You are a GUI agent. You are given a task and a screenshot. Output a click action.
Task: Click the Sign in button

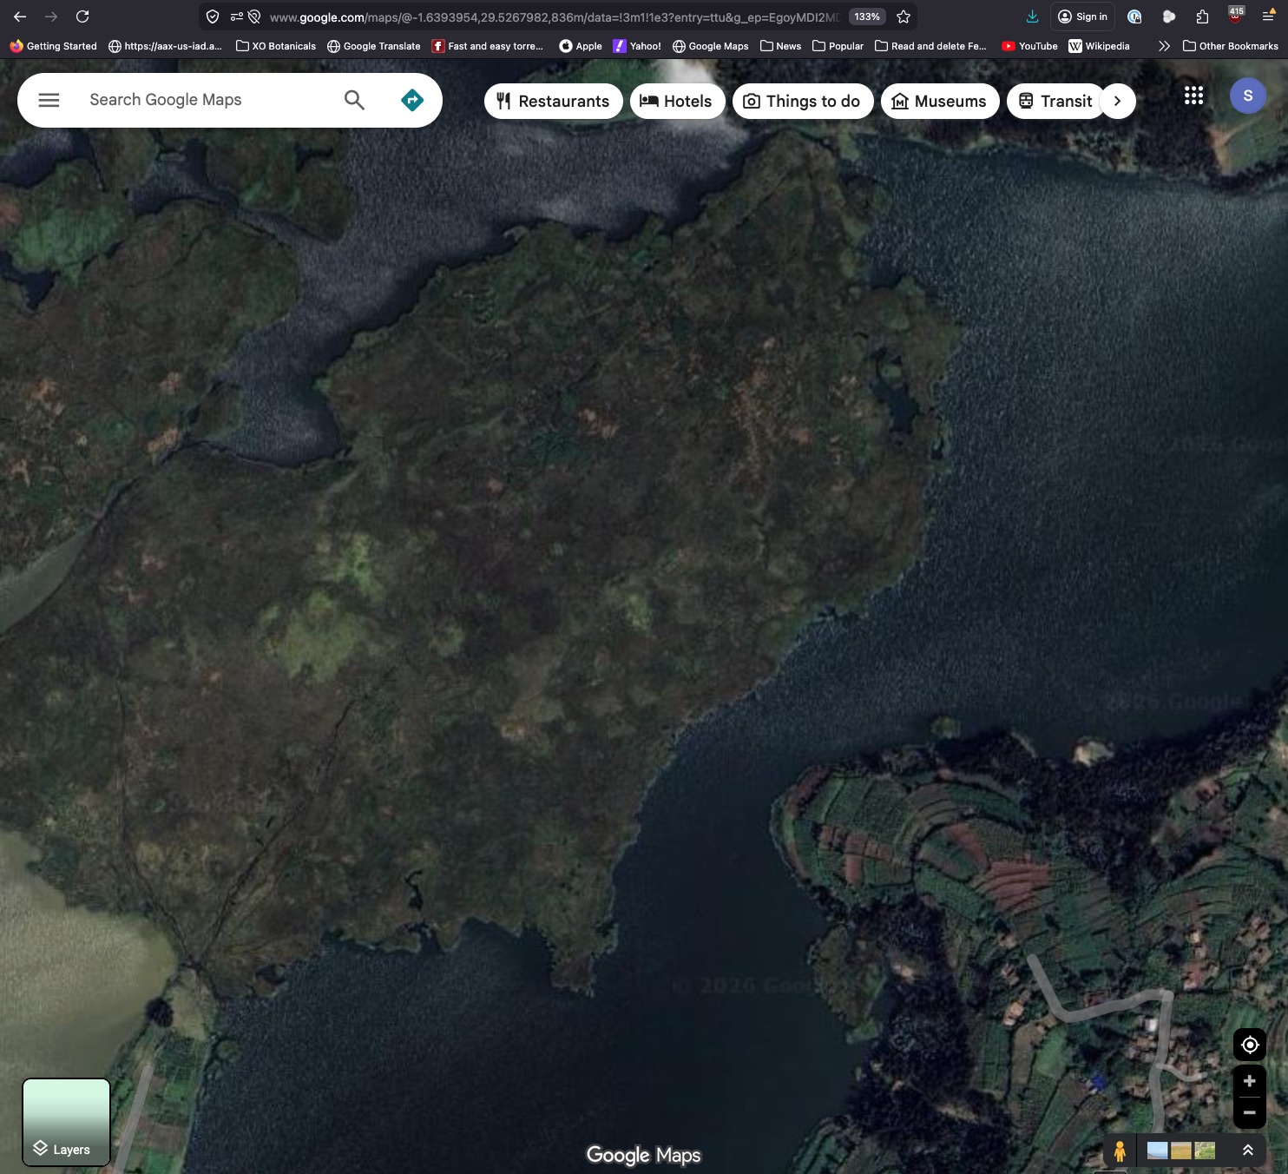tap(1082, 16)
